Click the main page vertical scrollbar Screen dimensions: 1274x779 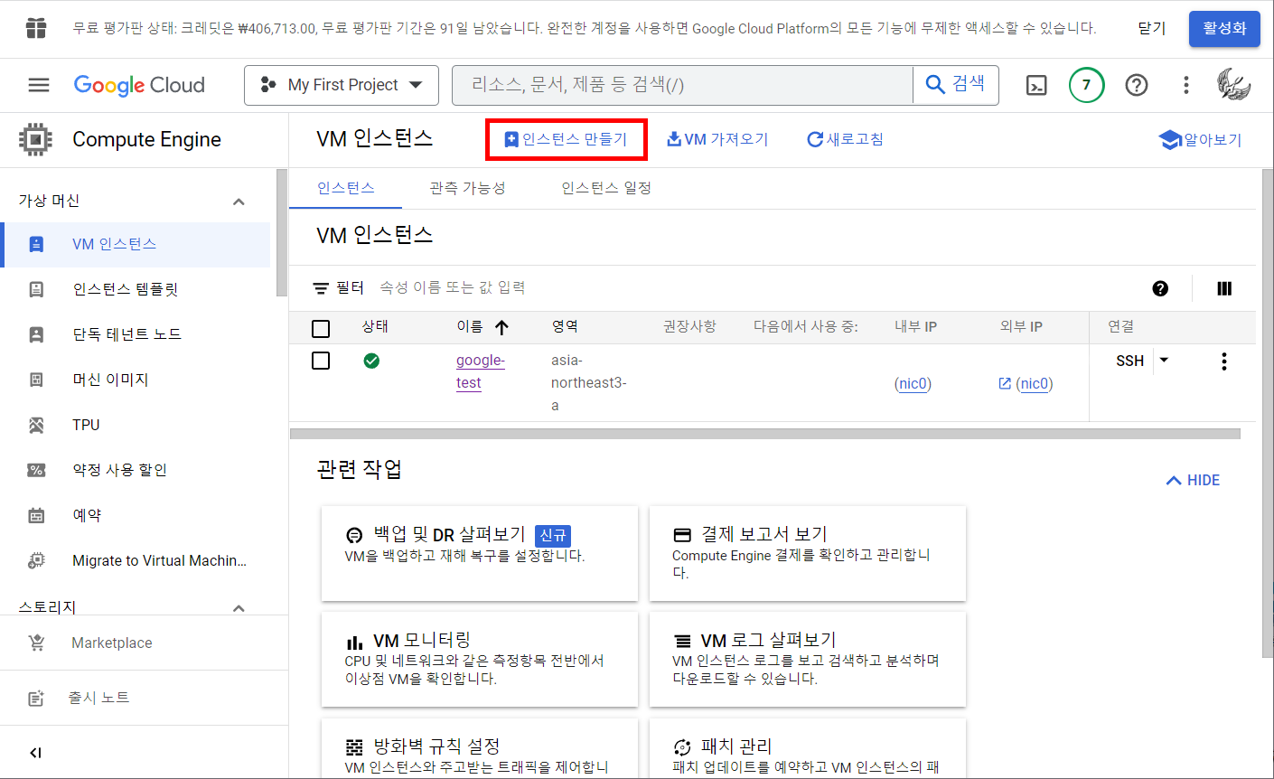click(x=1267, y=413)
